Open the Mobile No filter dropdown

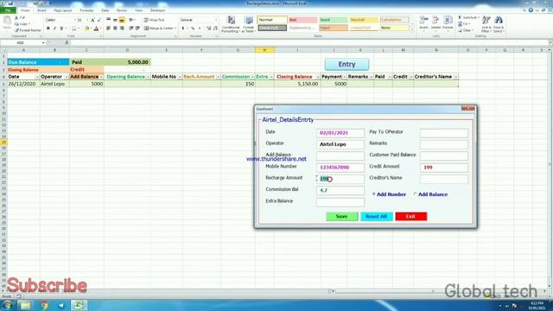click(180, 77)
